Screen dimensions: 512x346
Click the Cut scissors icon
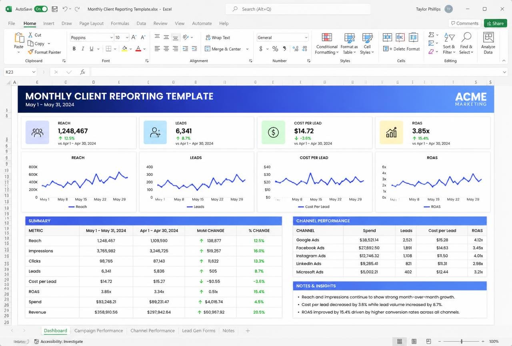30,35
